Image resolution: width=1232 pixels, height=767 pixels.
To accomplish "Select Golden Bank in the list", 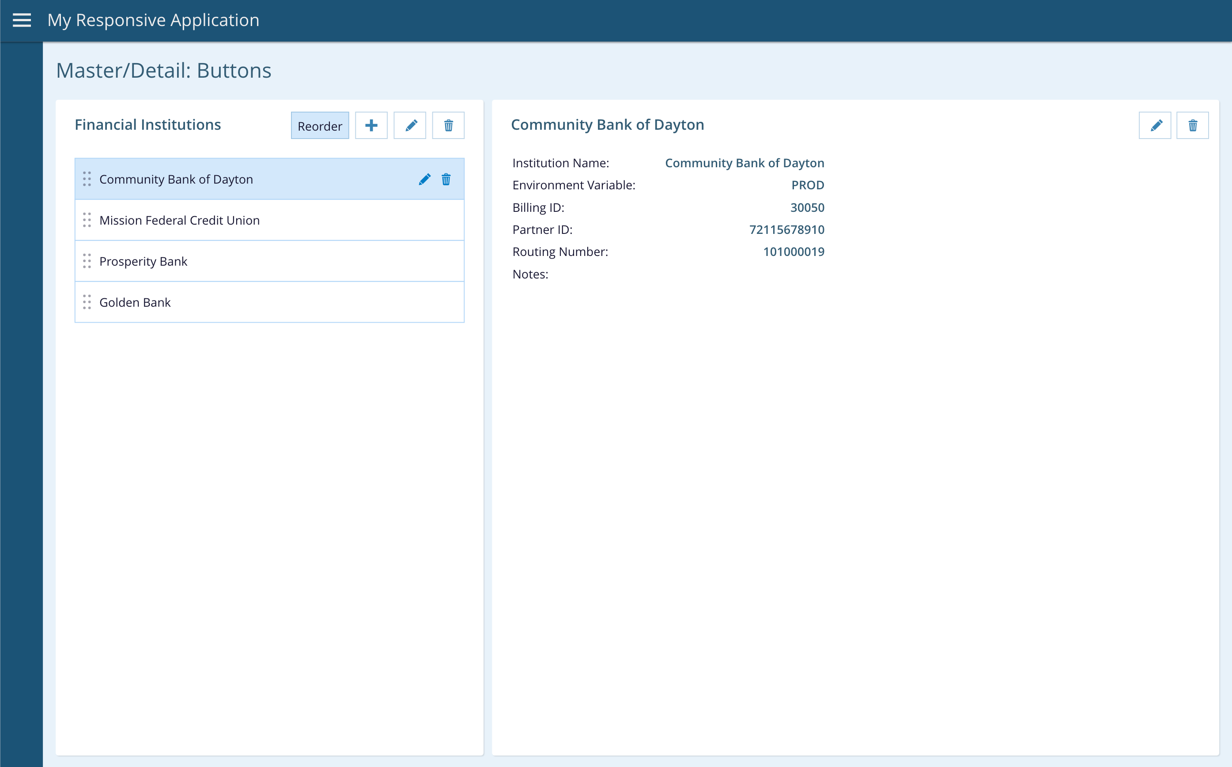I will pos(135,303).
